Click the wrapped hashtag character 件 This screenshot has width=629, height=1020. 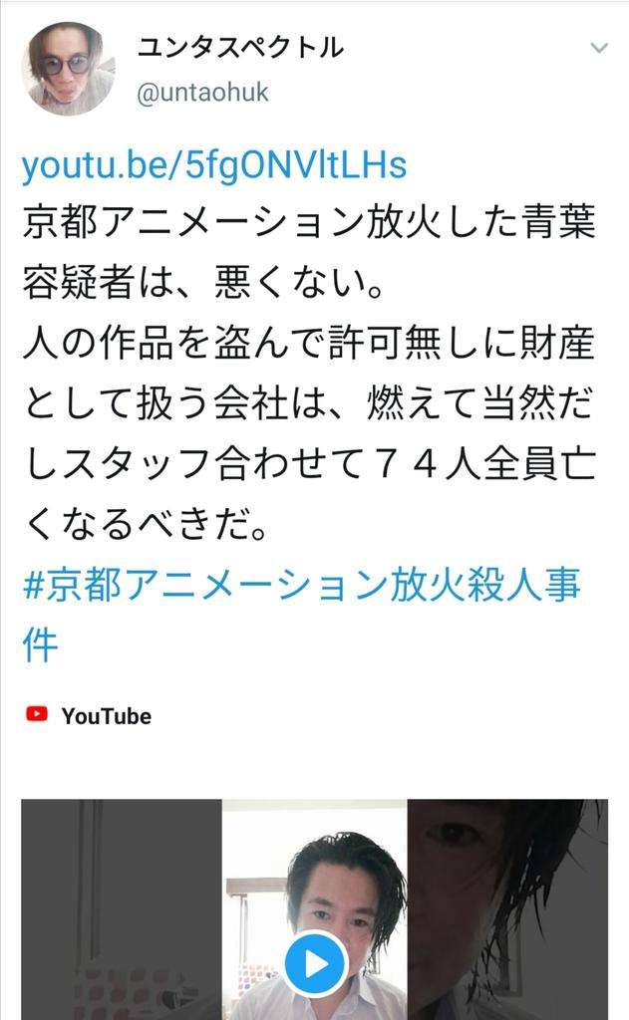(x=40, y=645)
